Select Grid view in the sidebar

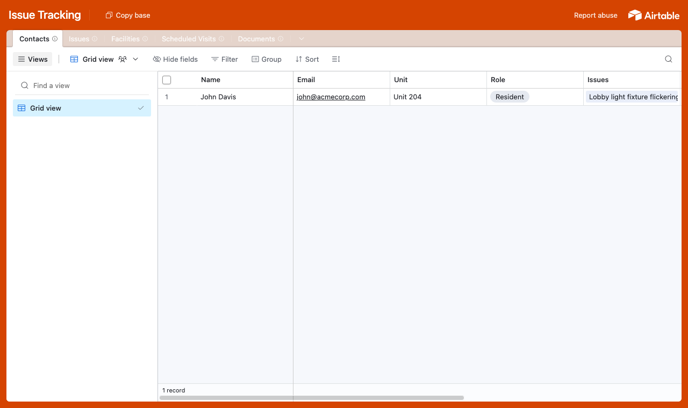pyautogui.click(x=82, y=108)
